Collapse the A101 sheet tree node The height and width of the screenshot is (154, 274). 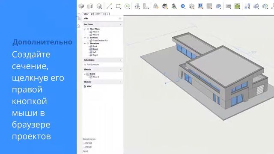85,74
